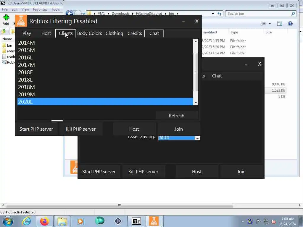Switch to the Roblox launcher taskbar item
303x227 pixels.
click(x=154, y=221)
